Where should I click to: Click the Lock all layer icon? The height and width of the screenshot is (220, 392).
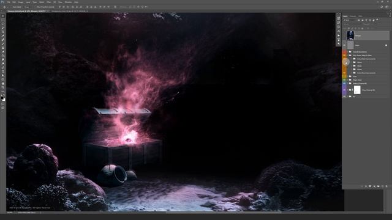(362, 28)
